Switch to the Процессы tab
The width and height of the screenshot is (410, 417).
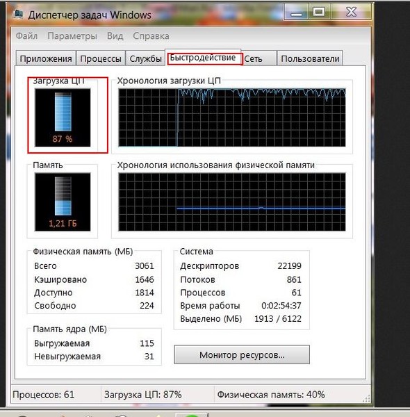click(101, 58)
